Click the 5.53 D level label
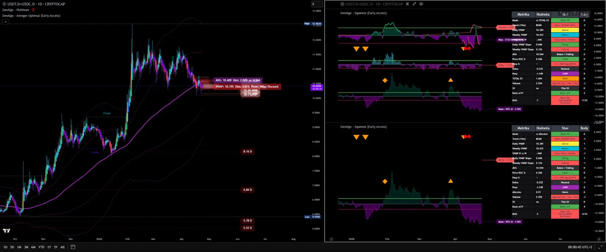This screenshot has height=252, width=606. [x=248, y=228]
